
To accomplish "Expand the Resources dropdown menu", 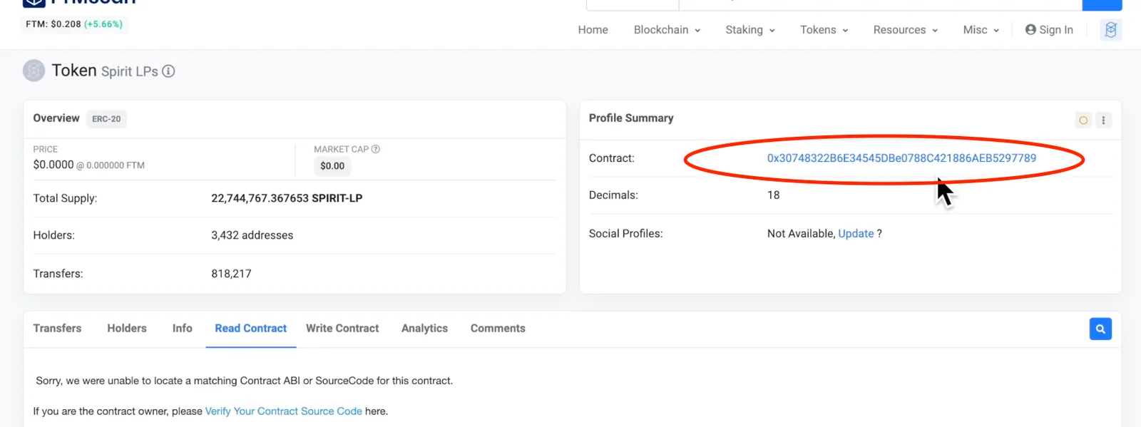I will [906, 30].
